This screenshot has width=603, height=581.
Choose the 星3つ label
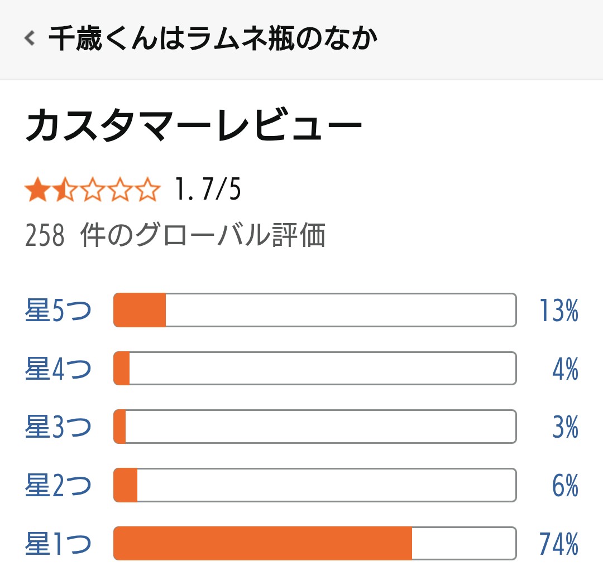pyautogui.click(x=58, y=427)
